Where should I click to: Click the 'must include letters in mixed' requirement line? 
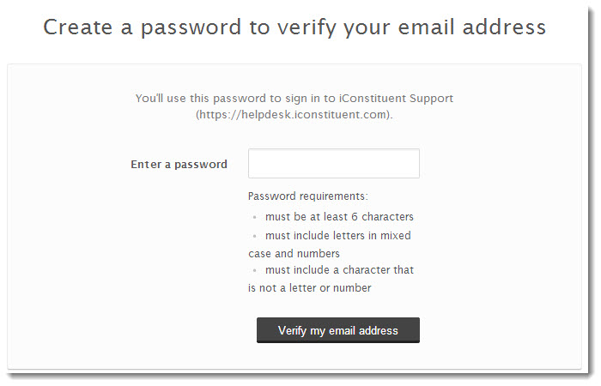point(337,236)
